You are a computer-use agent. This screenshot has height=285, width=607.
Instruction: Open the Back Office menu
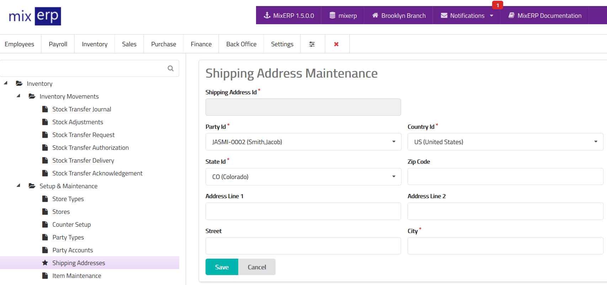pyautogui.click(x=241, y=44)
